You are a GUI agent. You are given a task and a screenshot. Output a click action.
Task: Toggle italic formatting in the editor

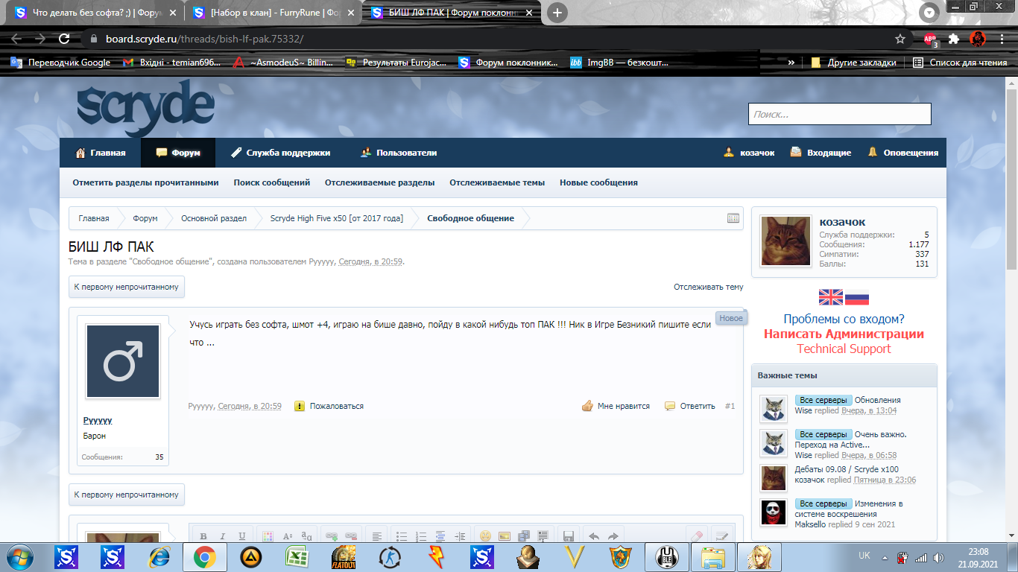[222, 536]
